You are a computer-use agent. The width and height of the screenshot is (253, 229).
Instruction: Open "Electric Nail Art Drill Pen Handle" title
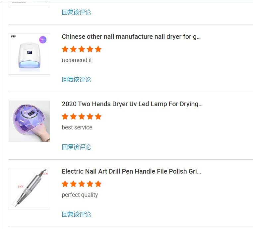(131, 171)
